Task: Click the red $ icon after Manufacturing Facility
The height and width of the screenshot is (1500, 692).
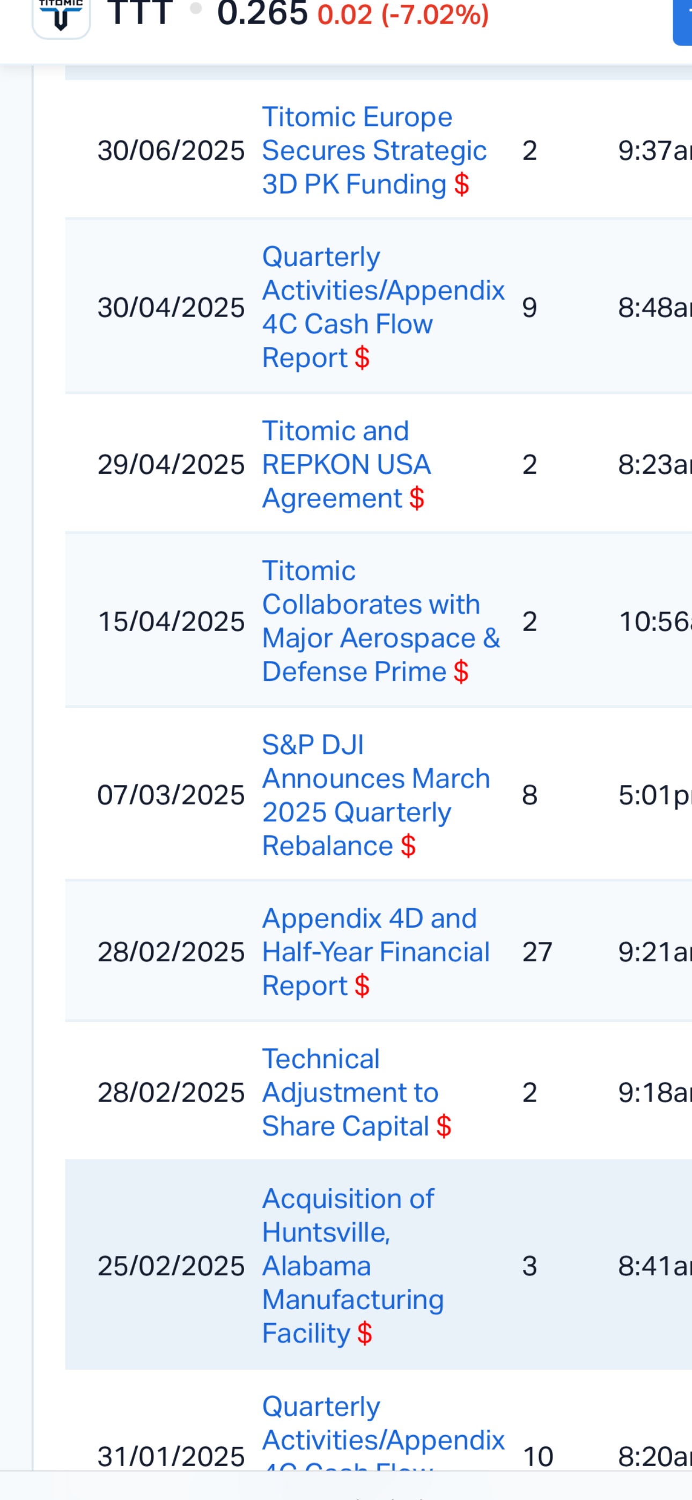Action: click(365, 1334)
